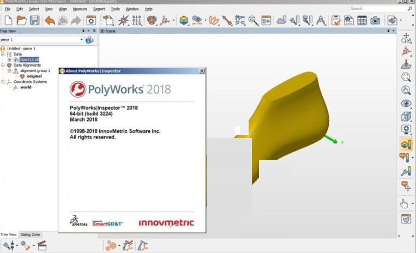Viewport: 416px width, 253px height.
Task: Click the clipboard checkmark review icon
Action: pos(336,20)
